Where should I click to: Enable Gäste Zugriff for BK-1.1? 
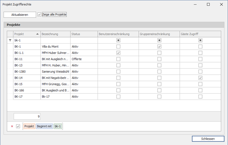(200, 53)
